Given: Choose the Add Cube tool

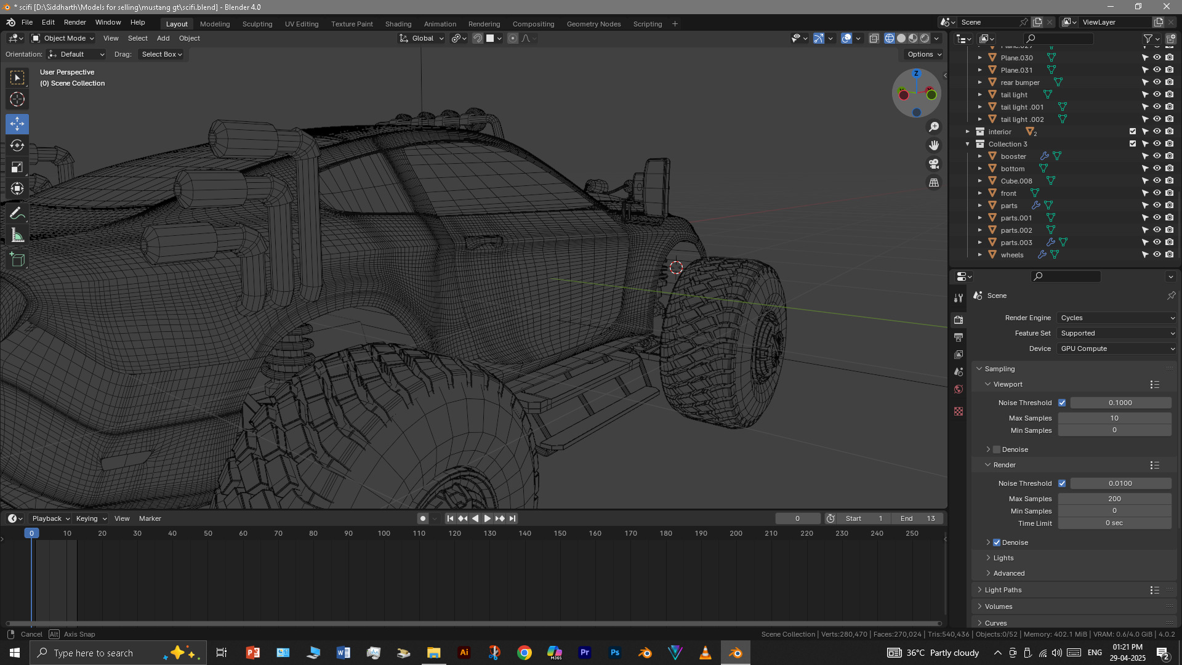Looking at the screenshot, I should point(17,260).
